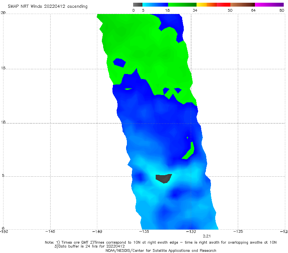Pick the yellow-to-red color bar segment
The width and height of the screenshot is (288, 253).
click(x=213, y=5)
